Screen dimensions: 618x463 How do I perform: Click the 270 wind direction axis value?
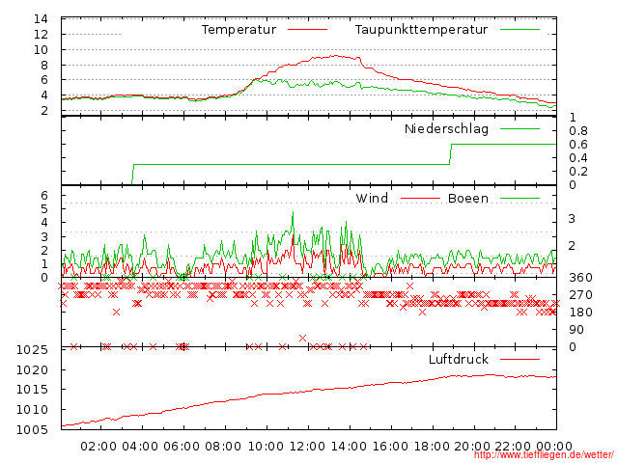pyautogui.click(x=580, y=295)
